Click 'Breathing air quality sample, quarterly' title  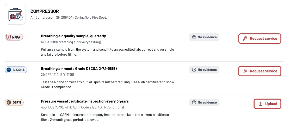pos(73,36)
